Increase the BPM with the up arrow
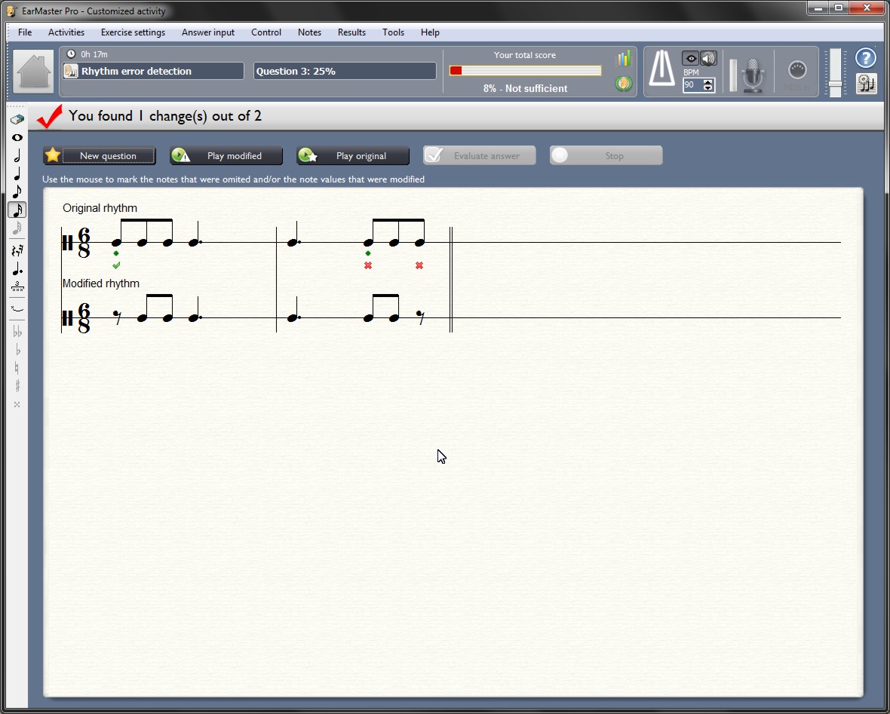Image resolution: width=890 pixels, height=714 pixels. tap(707, 81)
